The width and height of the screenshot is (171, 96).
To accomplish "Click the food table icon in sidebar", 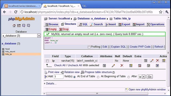I will (x=3, y=49).
